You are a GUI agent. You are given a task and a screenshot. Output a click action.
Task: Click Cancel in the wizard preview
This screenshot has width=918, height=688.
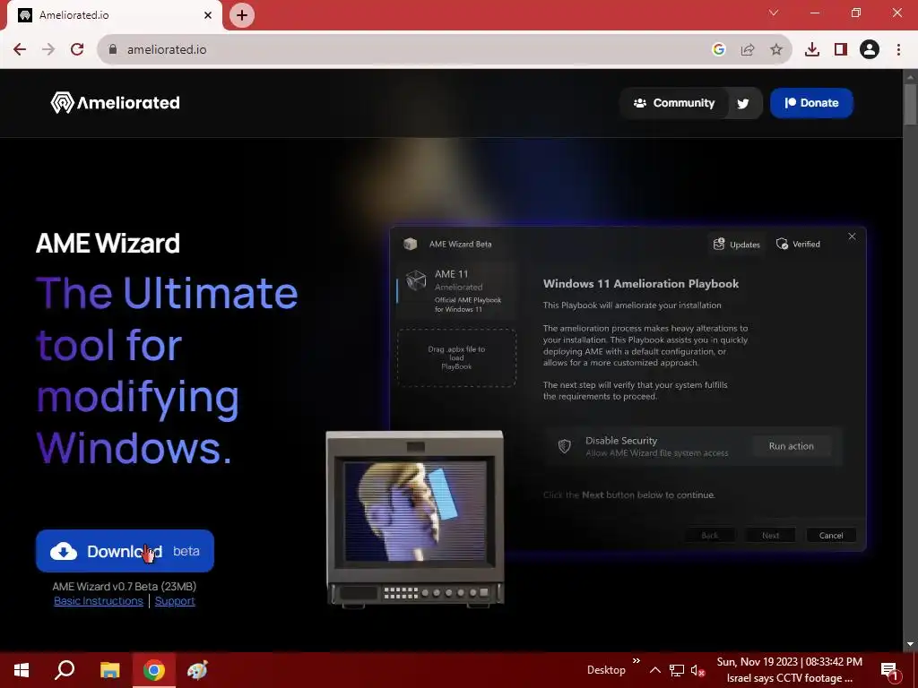[831, 536]
